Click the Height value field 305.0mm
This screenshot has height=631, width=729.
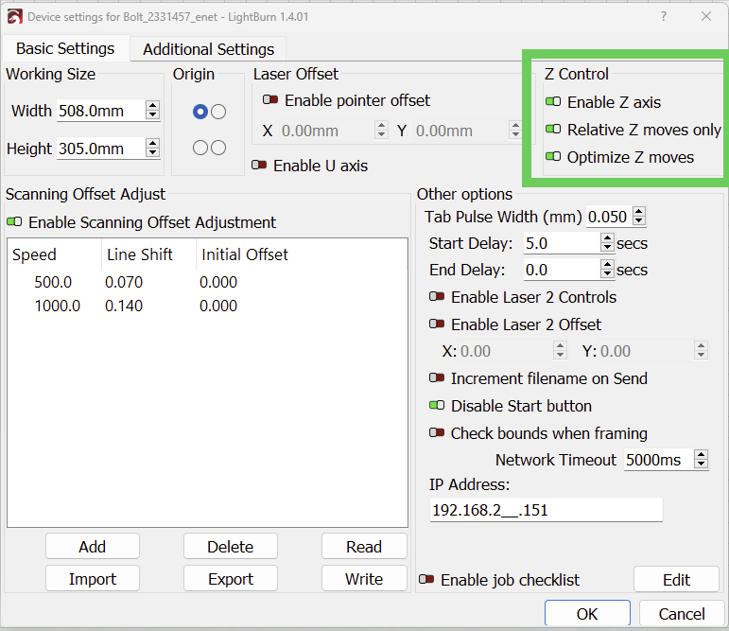[x=101, y=149]
